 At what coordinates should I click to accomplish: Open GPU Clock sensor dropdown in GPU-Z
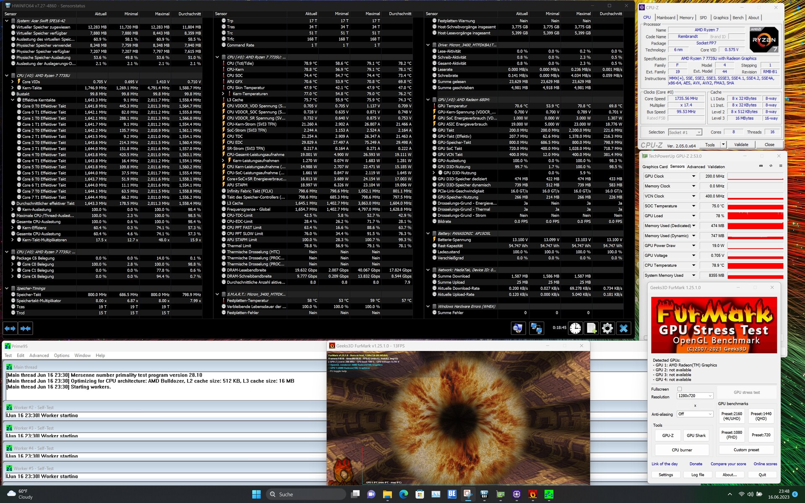click(693, 176)
